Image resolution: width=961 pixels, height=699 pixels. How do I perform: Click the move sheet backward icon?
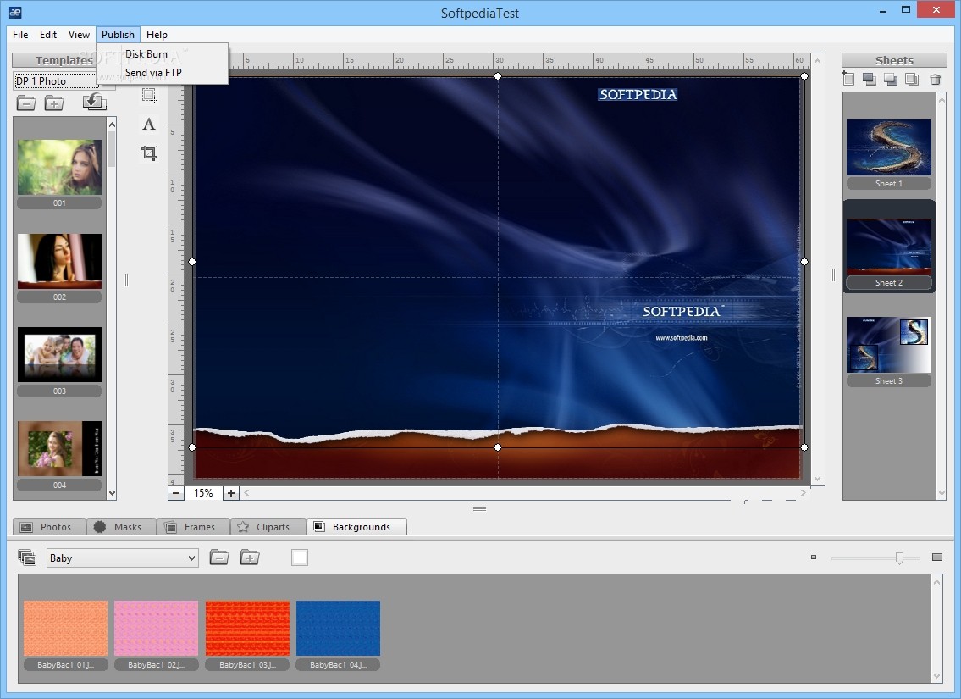[891, 79]
